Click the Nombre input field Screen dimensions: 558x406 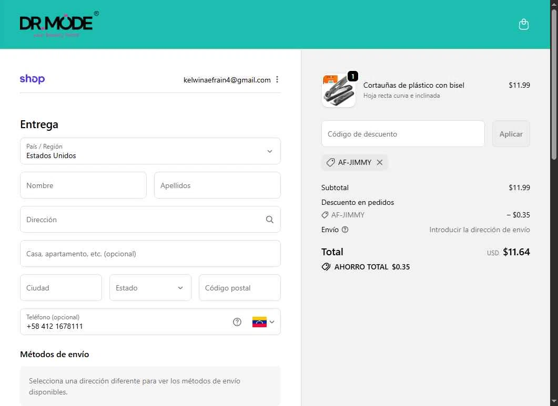[83, 185]
